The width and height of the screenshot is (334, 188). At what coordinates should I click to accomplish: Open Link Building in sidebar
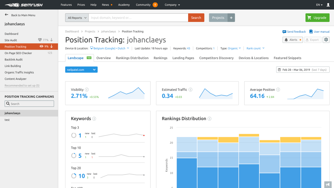pyautogui.click(x=13, y=66)
